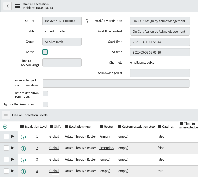This screenshot has height=177, width=198.
Task: Open Global shift link in level 4 row
Action: [54, 171]
